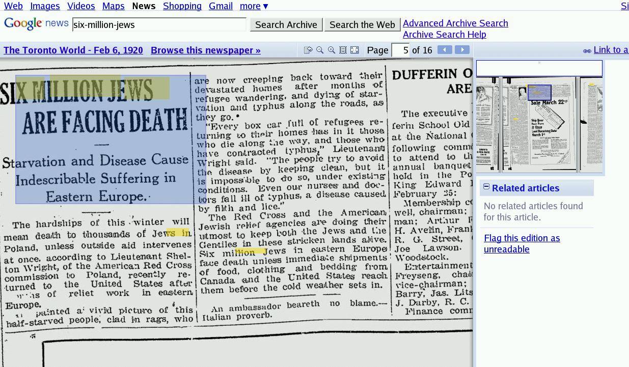Viewport: 629px width, 367px height.
Task: Click the search query input field
Action: tap(159, 24)
